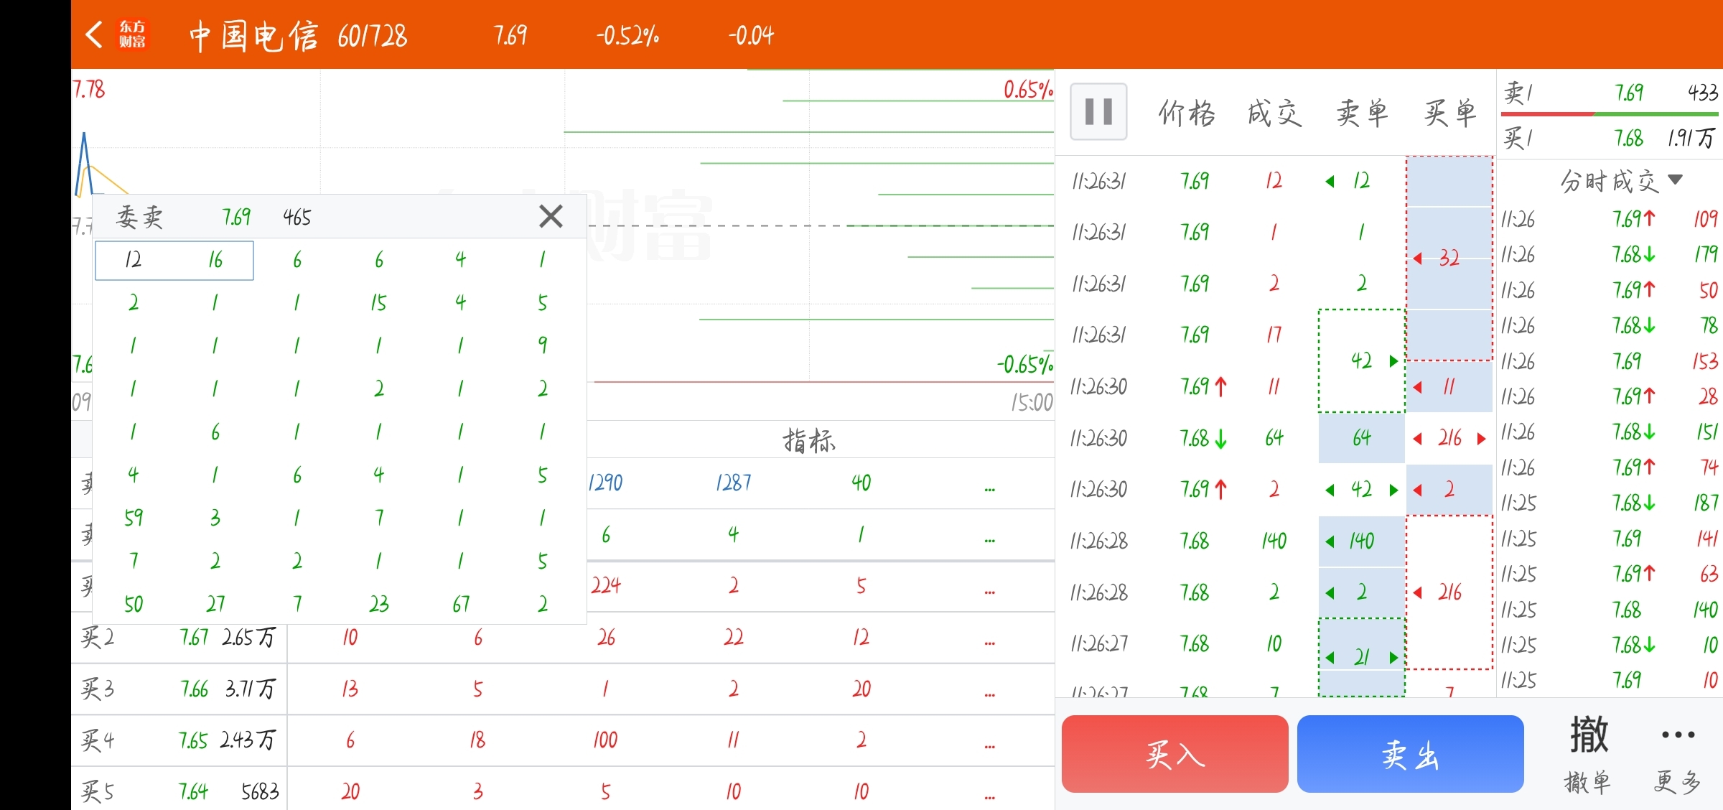Tap the 100 value in 买4 row
The height and width of the screenshot is (810, 1723).
(605, 740)
